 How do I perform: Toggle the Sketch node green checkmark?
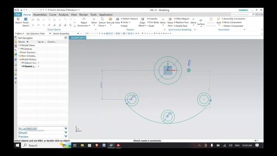point(39,66)
